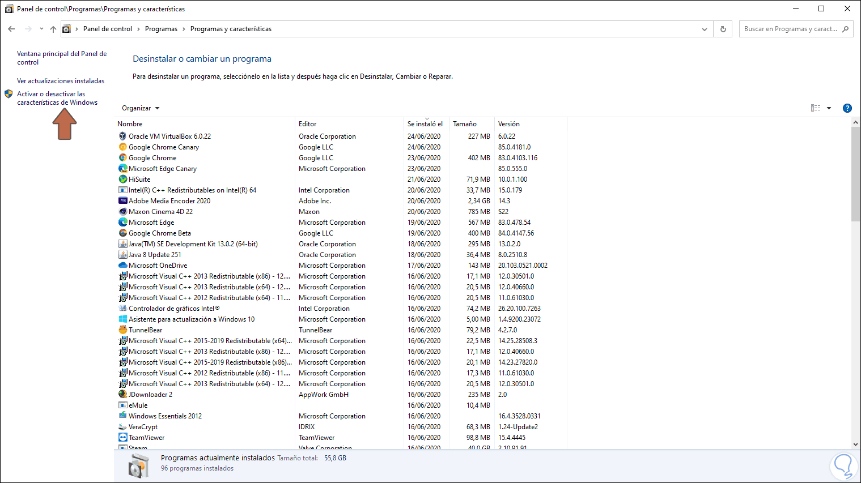The width and height of the screenshot is (861, 483).
Task: Click the install date 21/06/2020 cell
Action: click(424, 179)
